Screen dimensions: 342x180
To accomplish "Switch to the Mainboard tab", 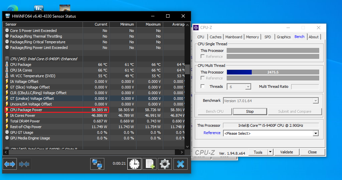I will [x=234, y=37].
